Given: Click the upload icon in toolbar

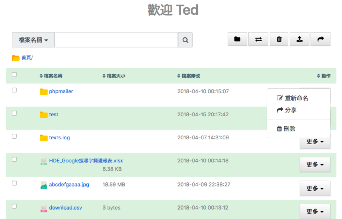Looking at the screenshot, I should (299, 39).
